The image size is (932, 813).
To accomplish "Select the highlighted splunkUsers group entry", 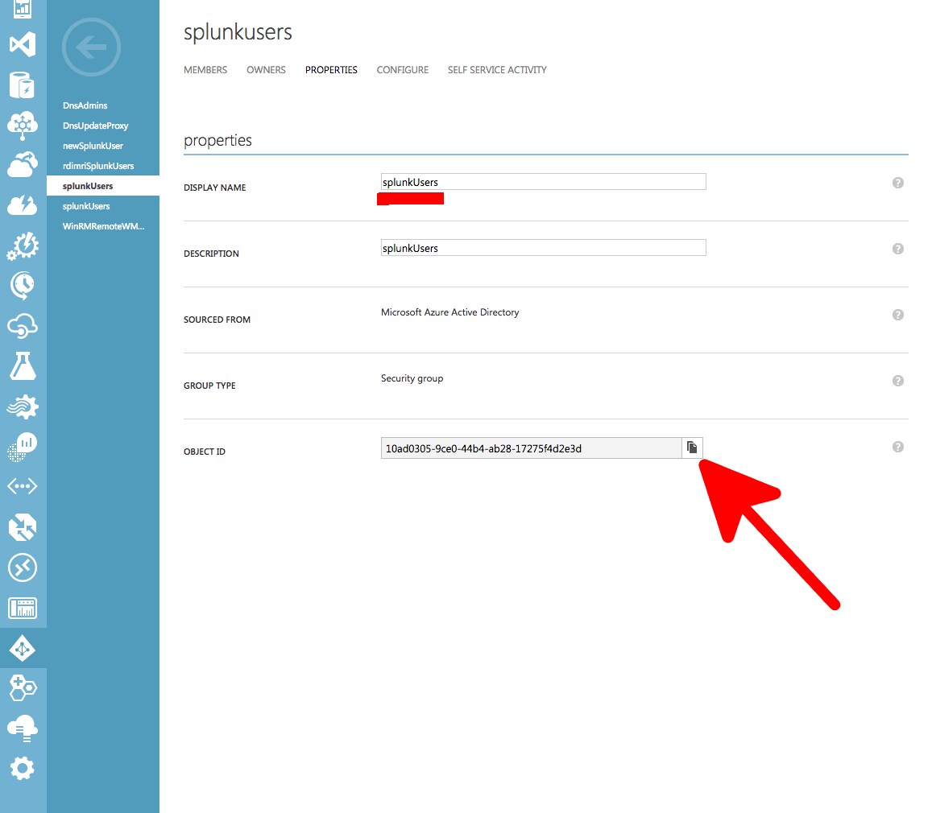I will [103, 186].
